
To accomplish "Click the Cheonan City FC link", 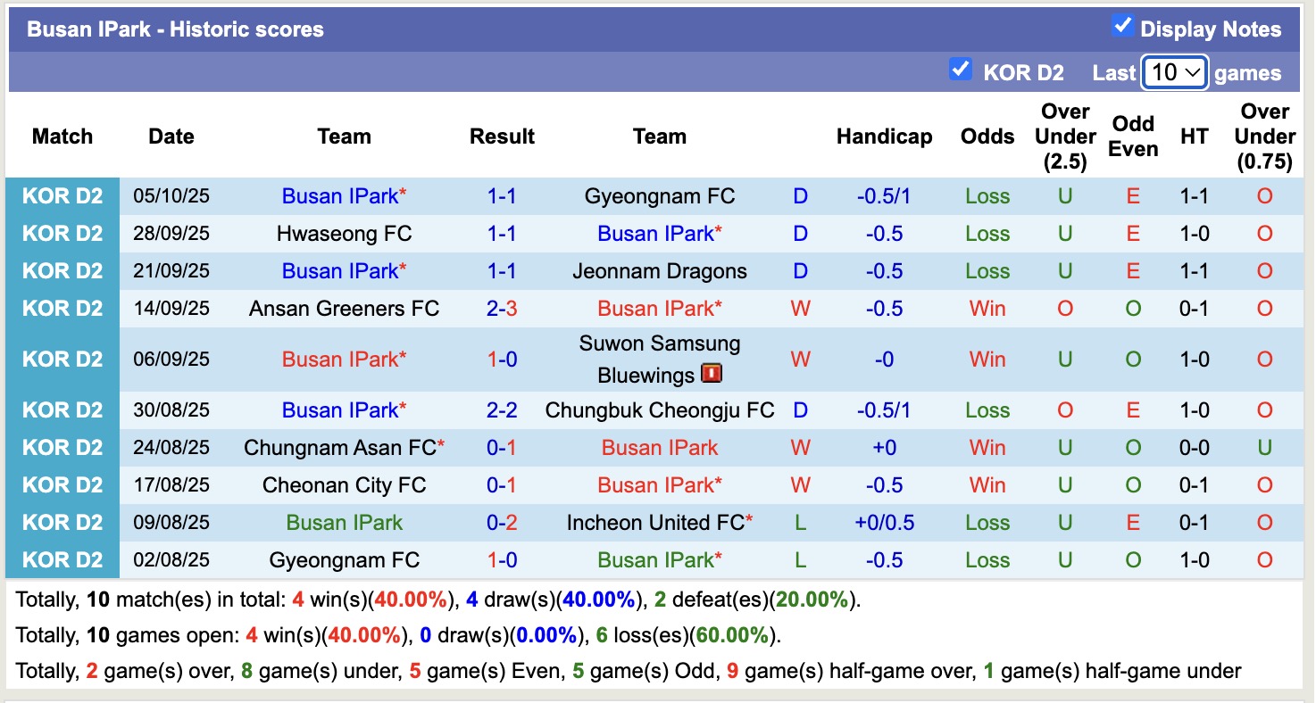I will [344, 484].
